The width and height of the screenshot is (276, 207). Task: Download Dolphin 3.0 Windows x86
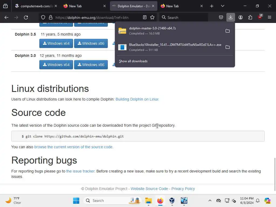(x=91, y=65)
